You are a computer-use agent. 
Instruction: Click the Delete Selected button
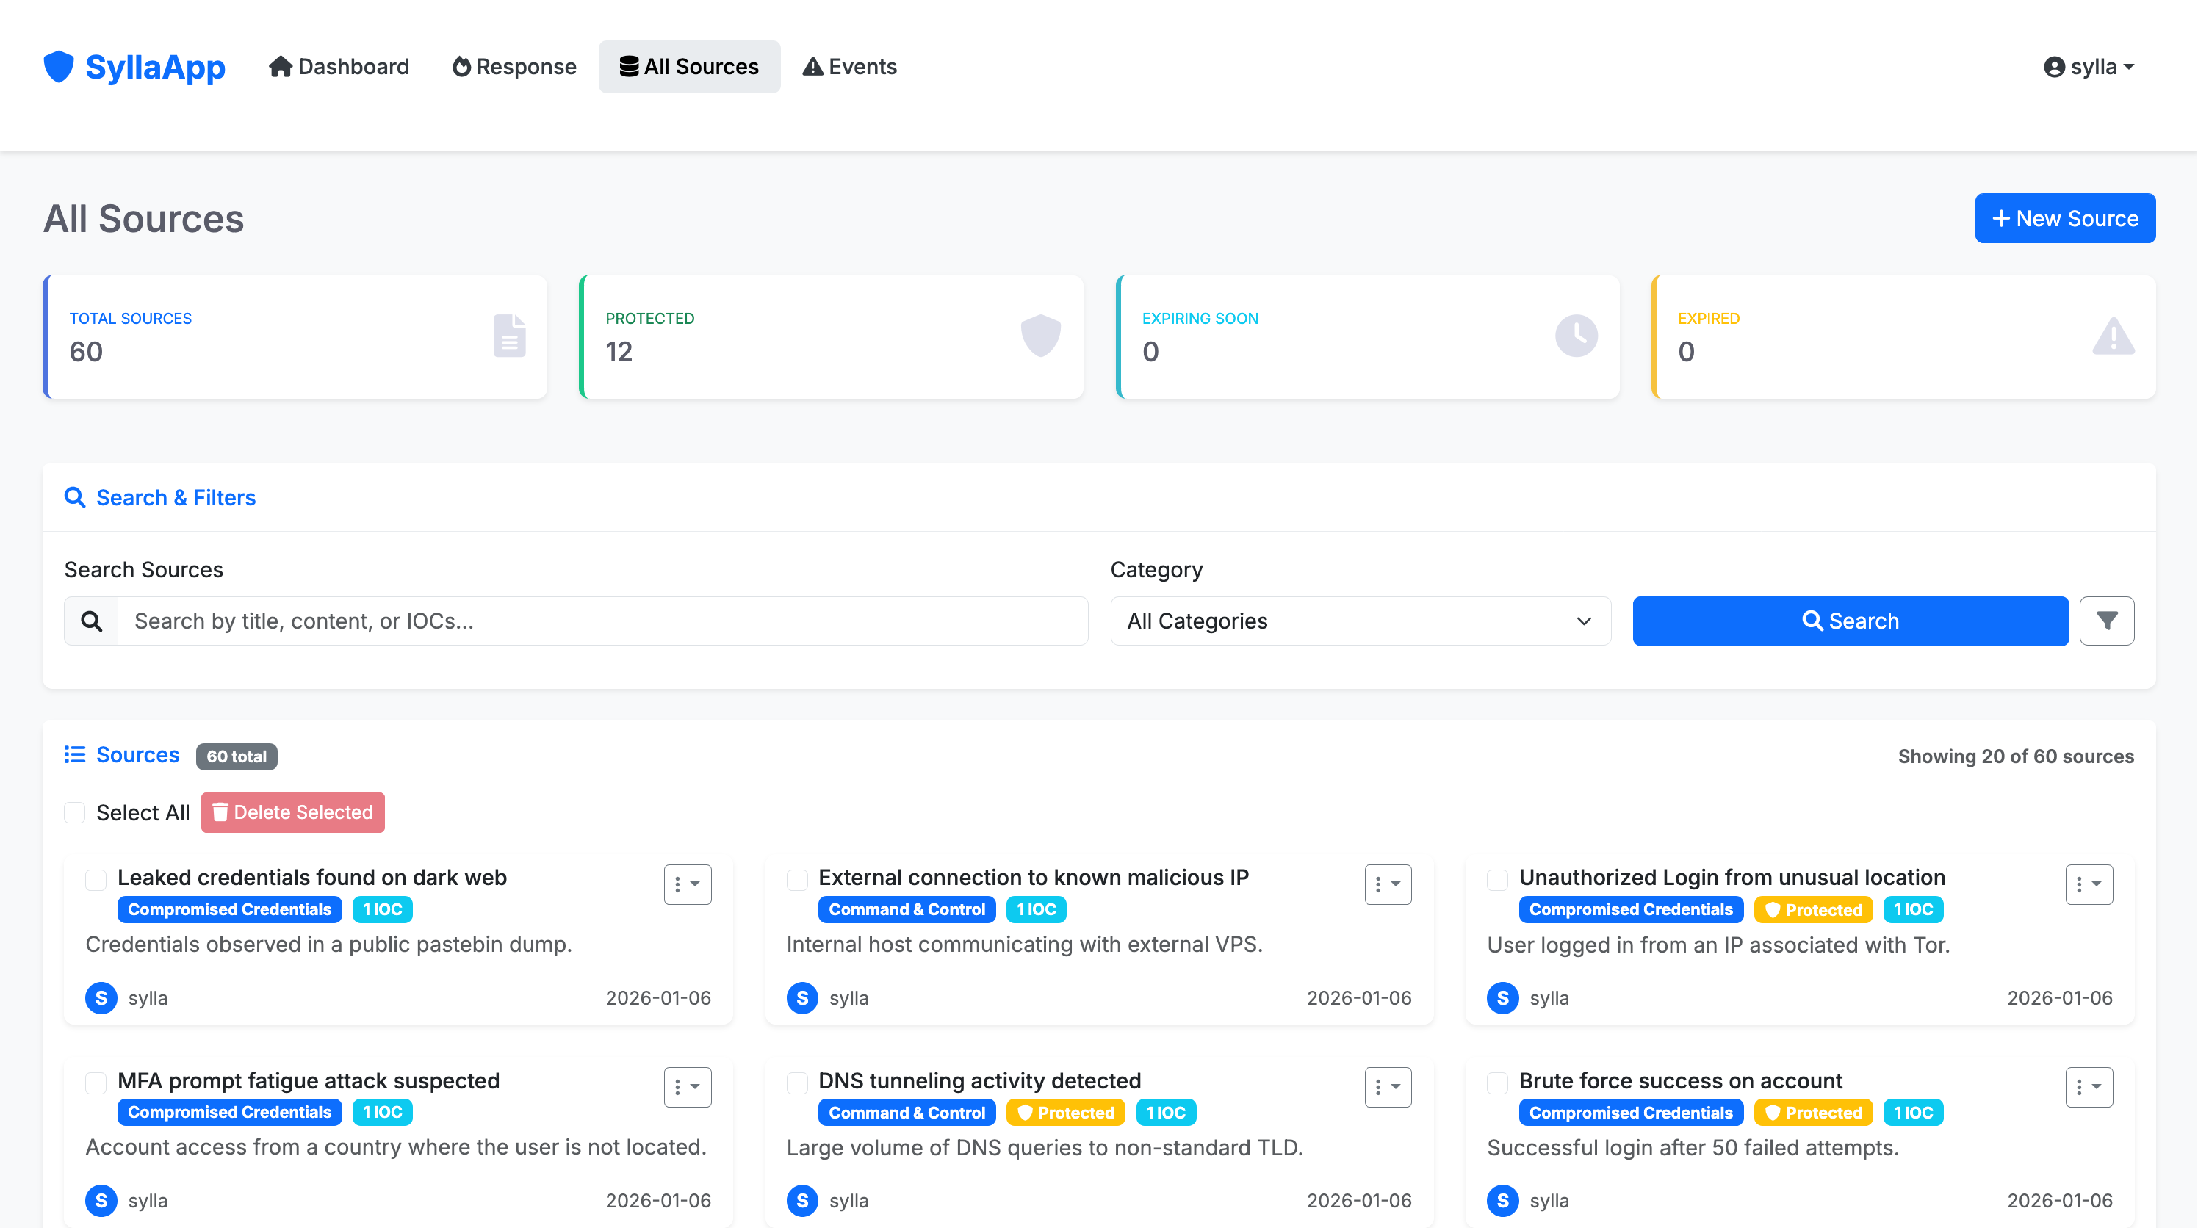tap(292, 813)
